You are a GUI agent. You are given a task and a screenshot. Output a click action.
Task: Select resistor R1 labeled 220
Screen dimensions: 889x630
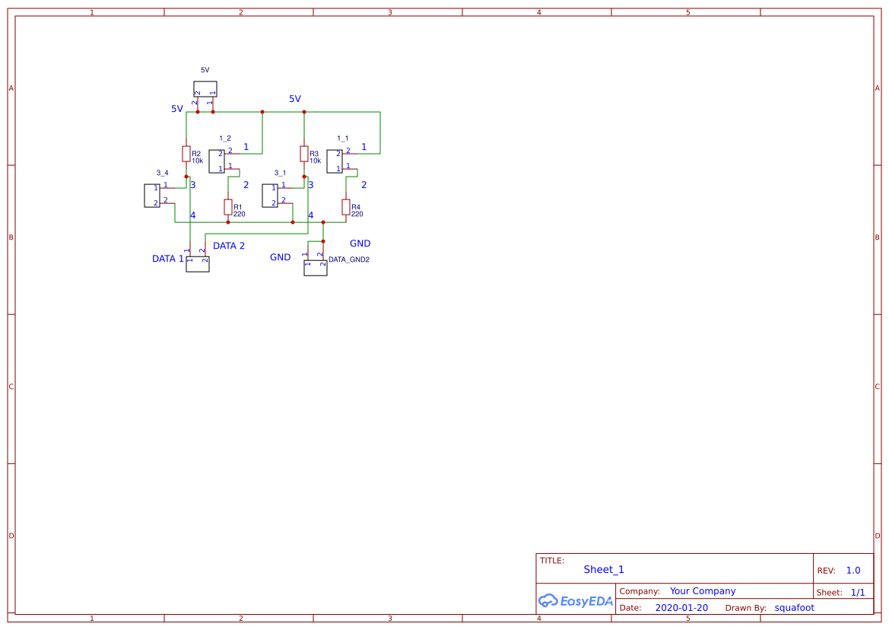(x=228, y=206)
